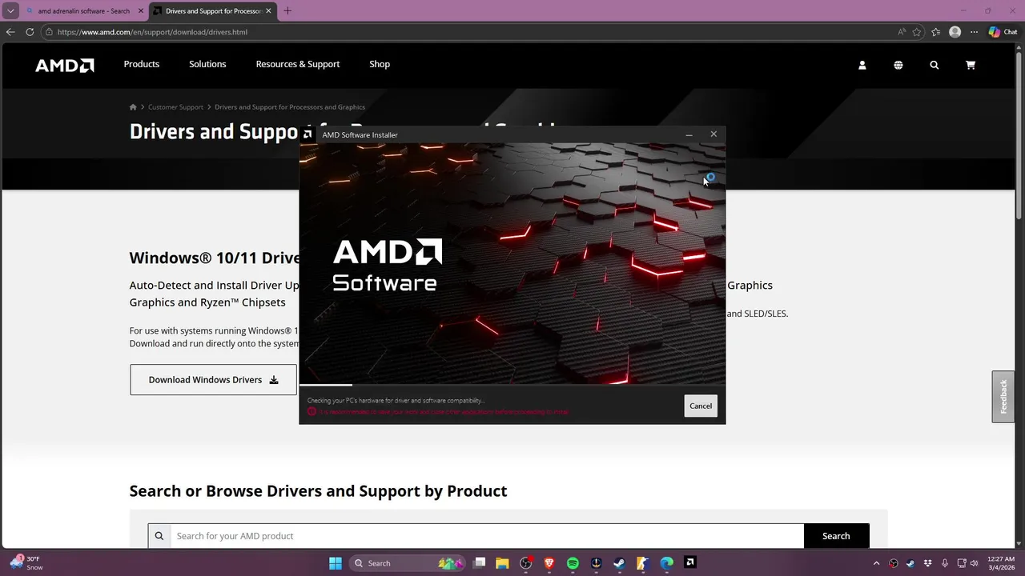Add page to favorites with the star icon

coord(917,32)
